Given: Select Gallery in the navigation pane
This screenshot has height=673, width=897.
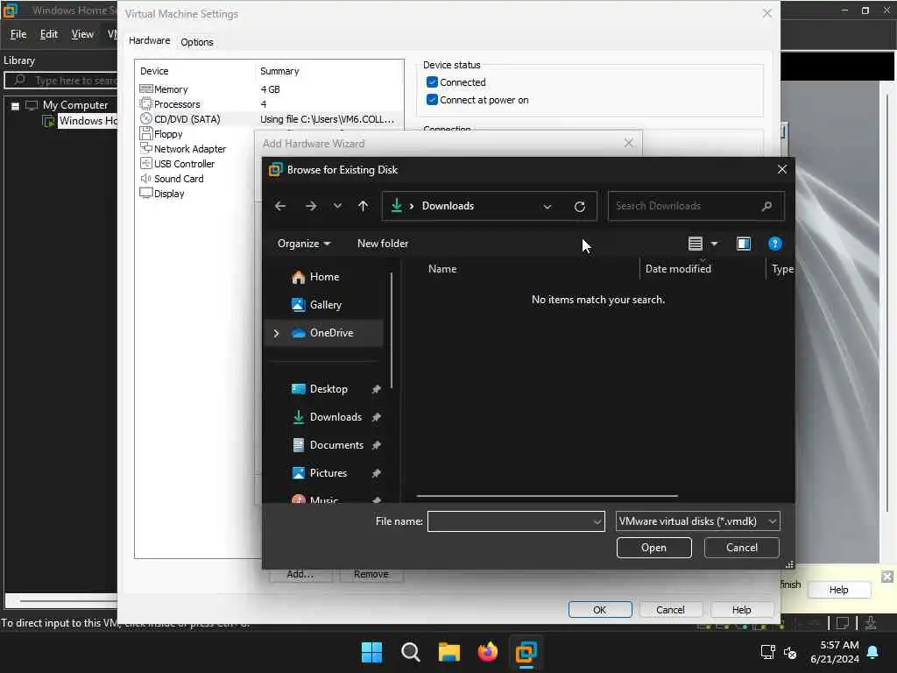Looking at the screenshot, I should click(x=324, y=305).
